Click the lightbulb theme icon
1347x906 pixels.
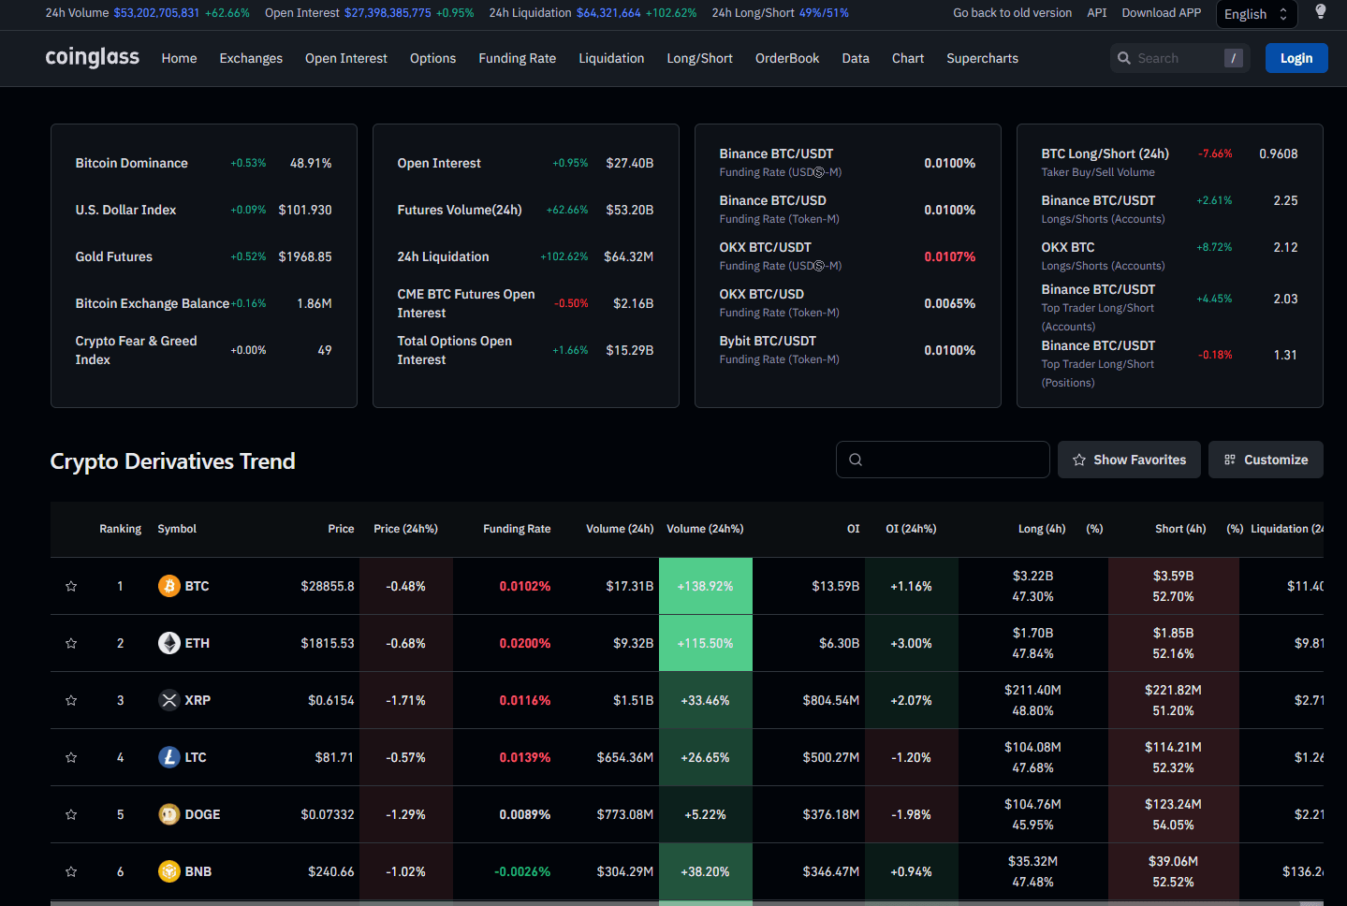[1321, 12]
